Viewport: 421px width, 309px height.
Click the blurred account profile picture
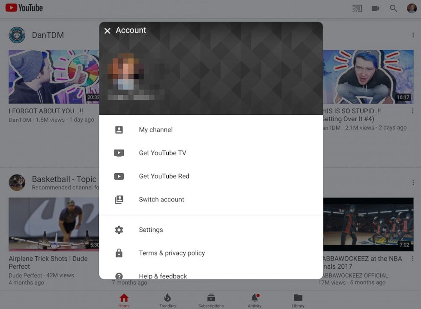(125, 72)
